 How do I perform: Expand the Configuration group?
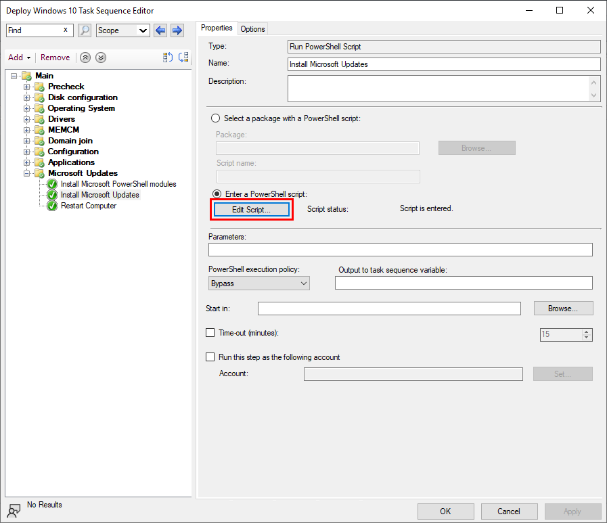[26, 152]
